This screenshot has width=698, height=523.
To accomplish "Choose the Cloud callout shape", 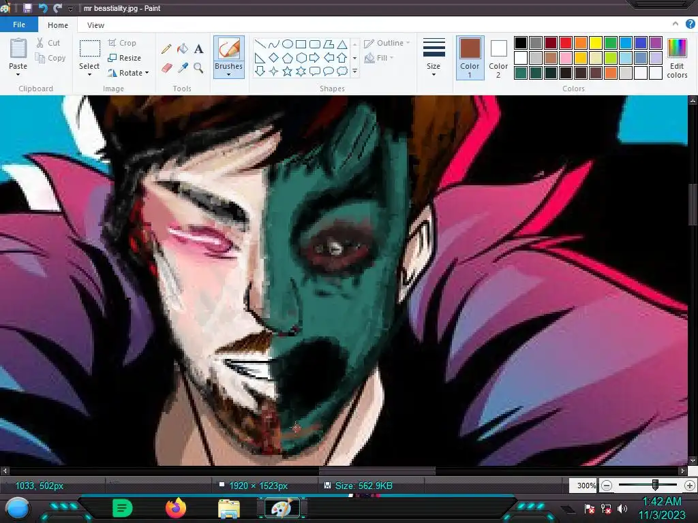I will [x=342, y=71].
